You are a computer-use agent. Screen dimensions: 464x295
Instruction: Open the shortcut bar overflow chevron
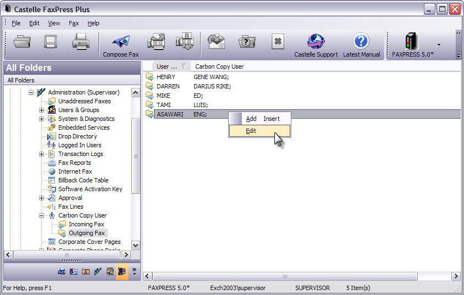[x=134, y=271]
